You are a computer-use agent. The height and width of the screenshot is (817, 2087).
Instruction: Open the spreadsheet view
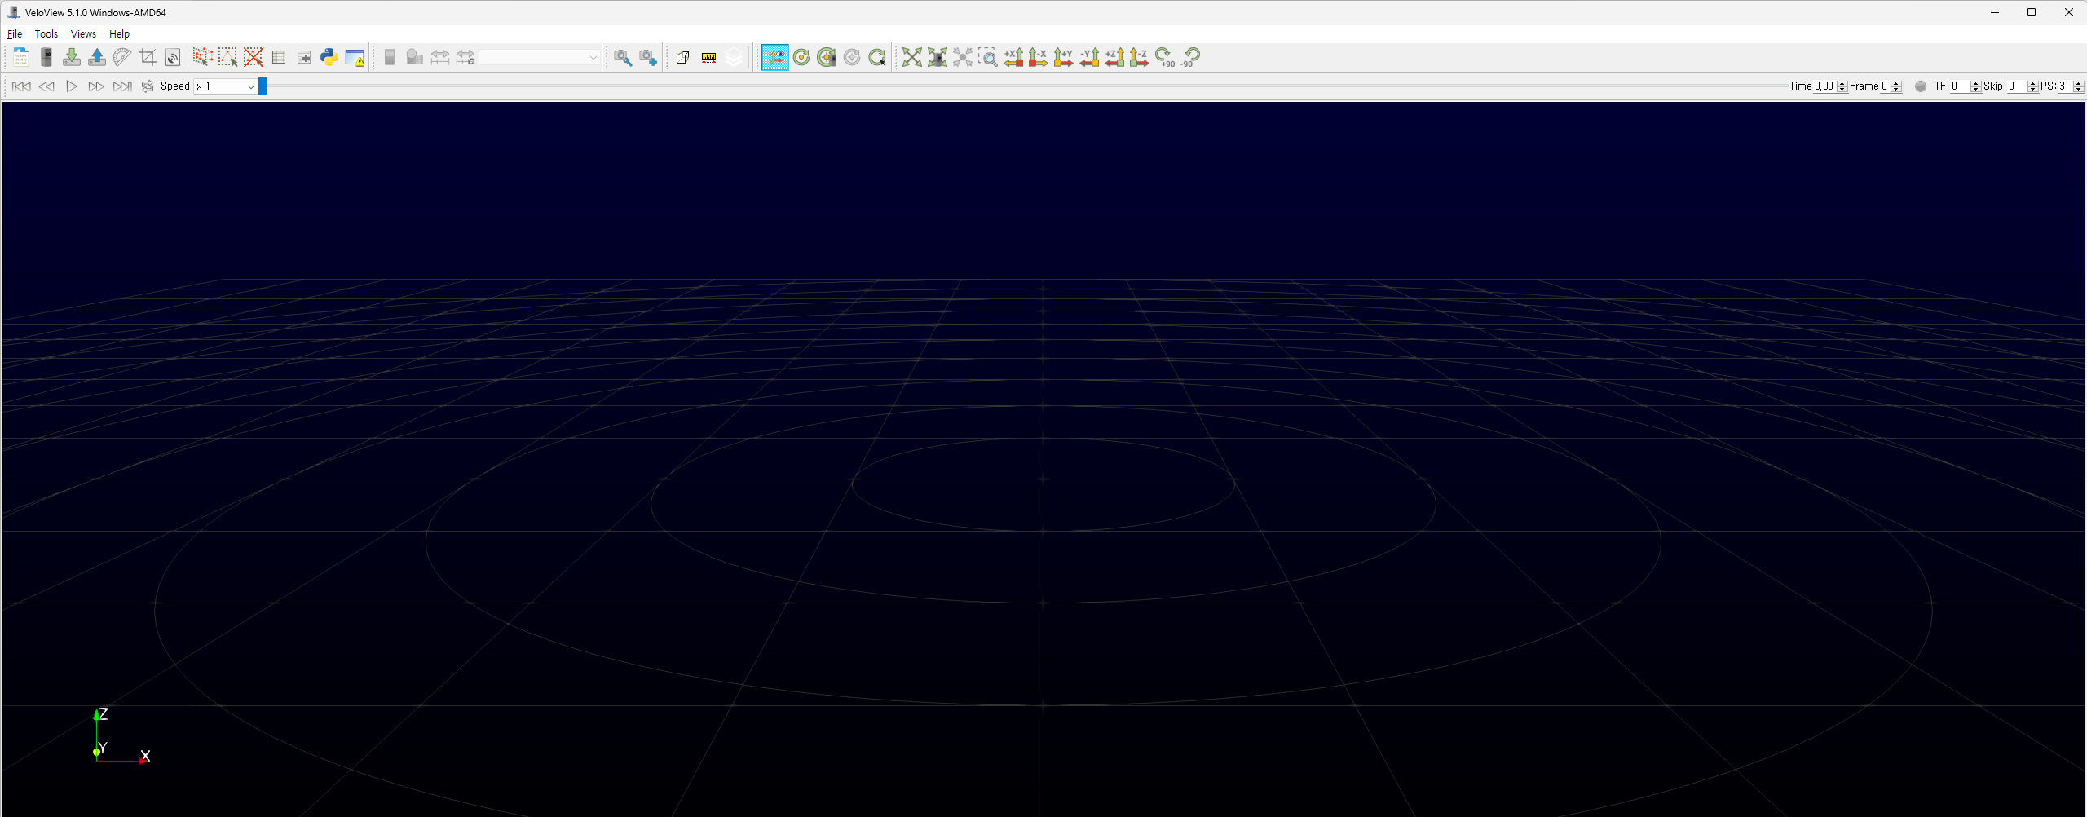pos(279,57)
